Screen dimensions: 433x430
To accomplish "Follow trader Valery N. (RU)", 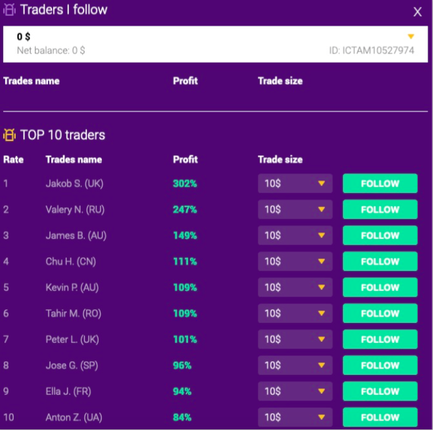I will 380,210.
